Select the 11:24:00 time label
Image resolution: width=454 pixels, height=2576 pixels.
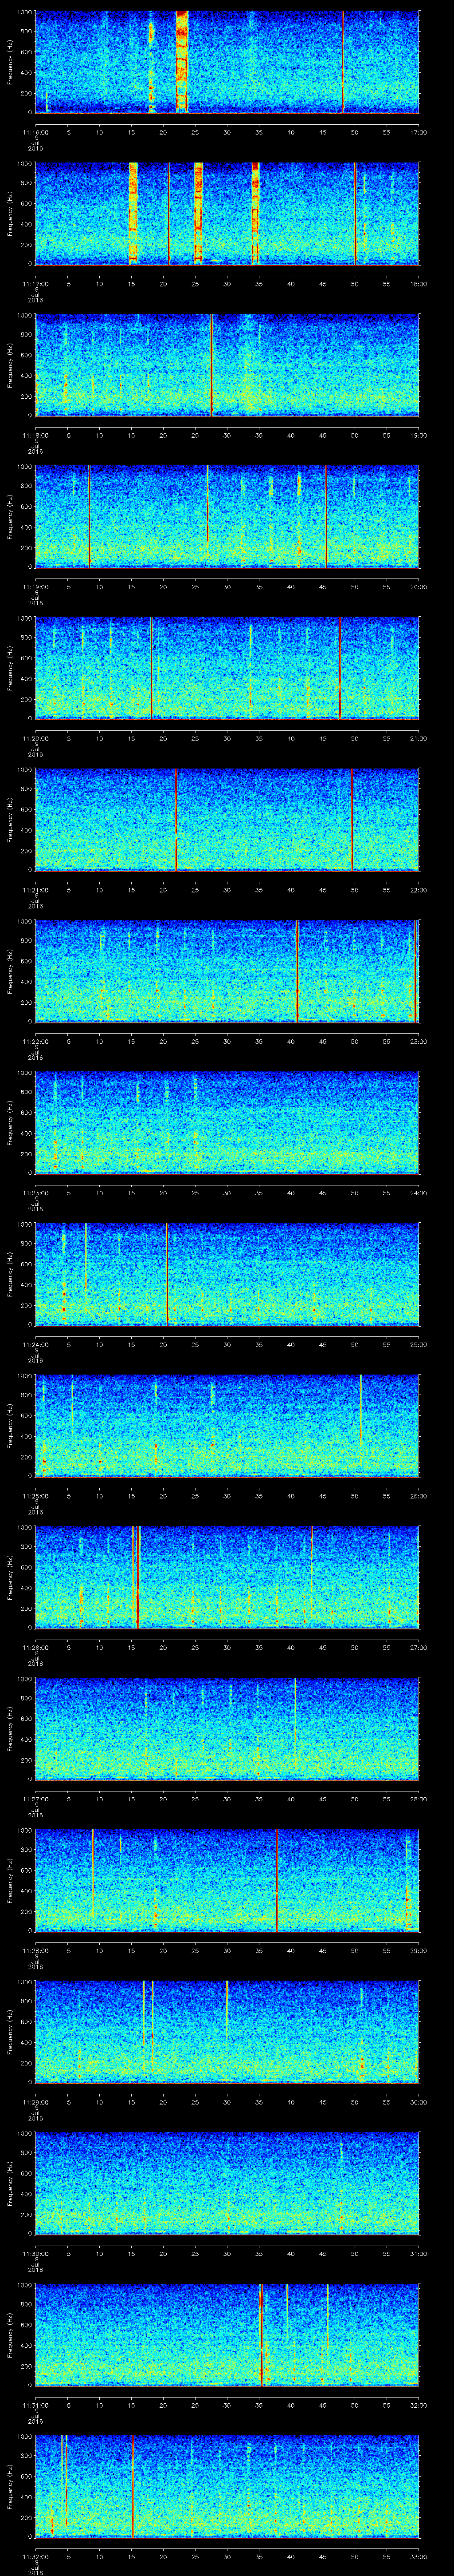[x=35, y=1344]
